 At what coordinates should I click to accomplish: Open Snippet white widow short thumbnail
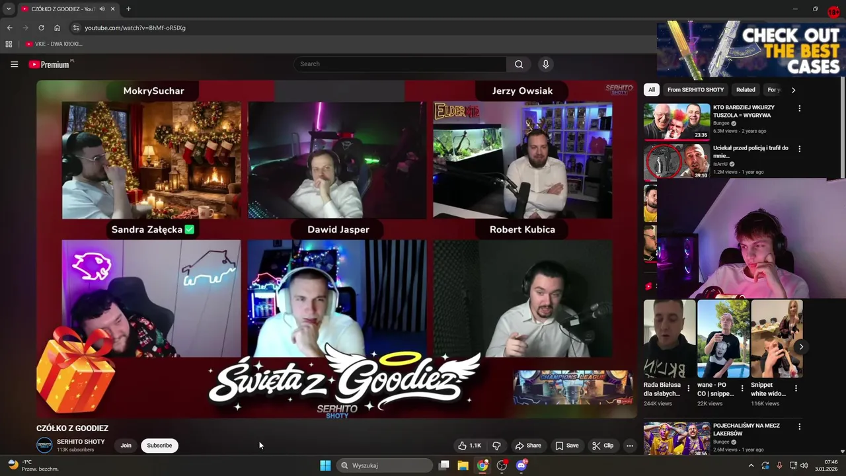(777, 338)
